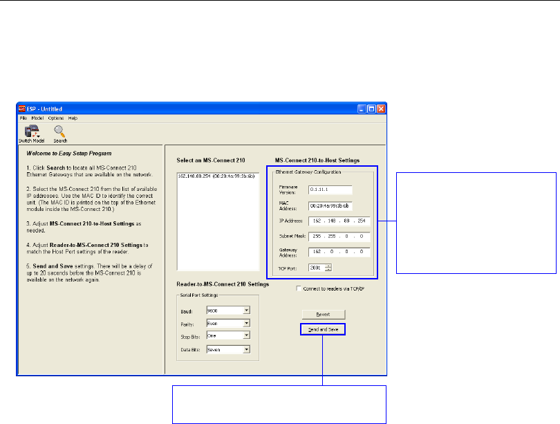
Task: Click the Subnet Mask field
Action: click(339, 237)
